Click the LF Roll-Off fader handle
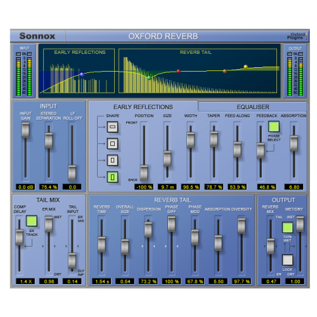The image size is (317, 317). (72, 173)
